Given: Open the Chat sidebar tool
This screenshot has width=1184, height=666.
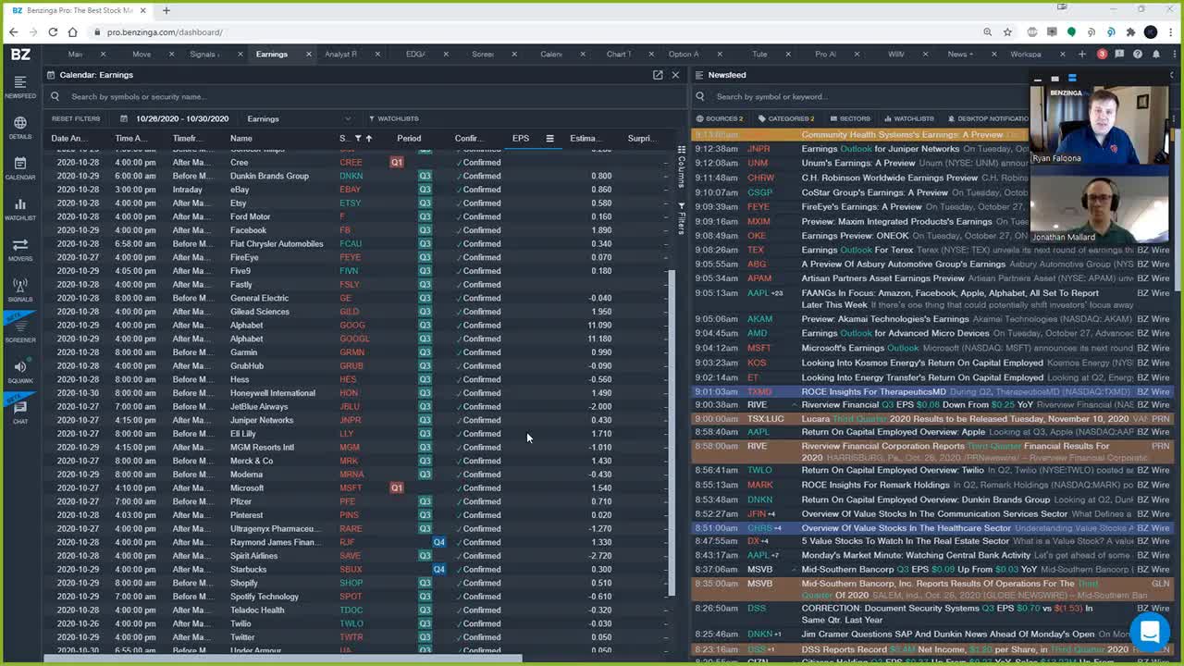Looking at the screenshot, I should [20, 412].
